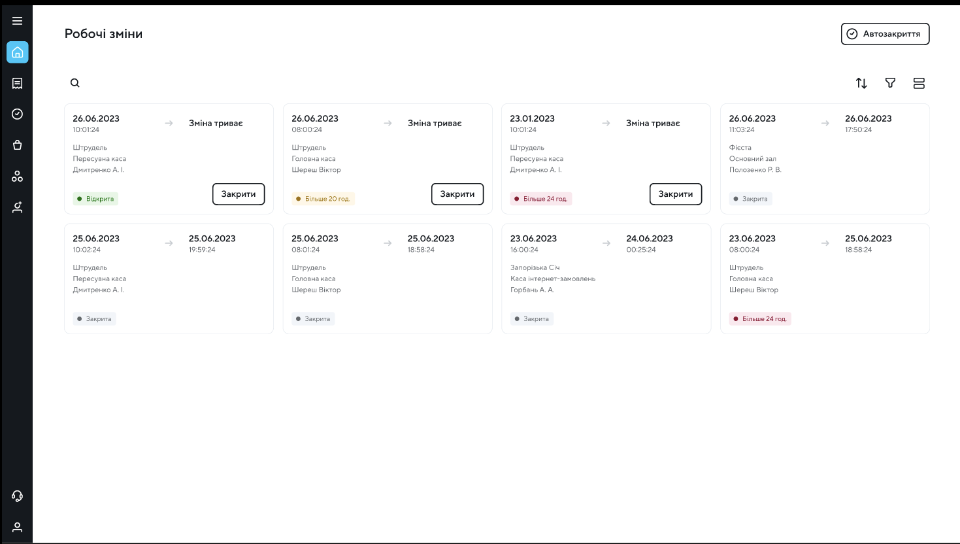This screenshot has width=960, height=544.
Task: Open the hamburger menu in sidebar
Action: pyautogui.click(x=18, y=21)
